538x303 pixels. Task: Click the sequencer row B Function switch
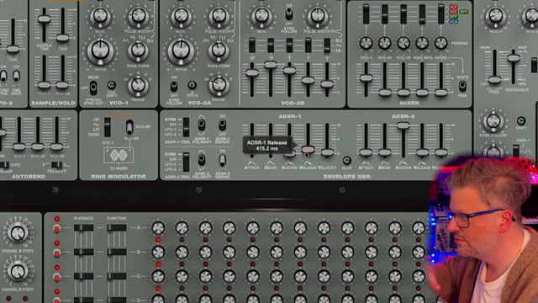116,252
